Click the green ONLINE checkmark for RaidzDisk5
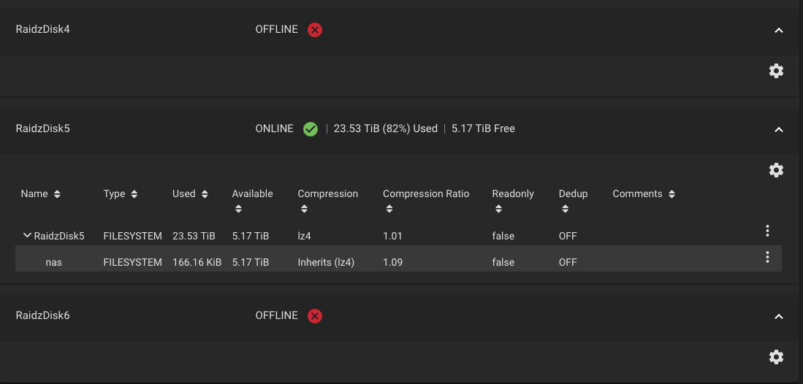The image size is (803, 384). pyautogui.click(x=311, y=129)
